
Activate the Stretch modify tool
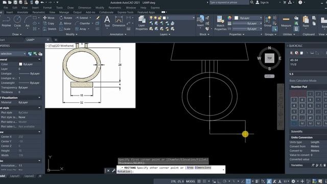click(x=50, y=29)
